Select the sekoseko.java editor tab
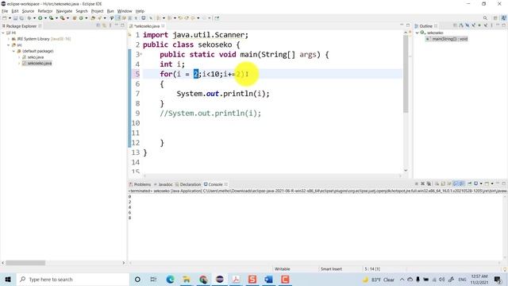The image size is (508, 286). click(147, 26)
